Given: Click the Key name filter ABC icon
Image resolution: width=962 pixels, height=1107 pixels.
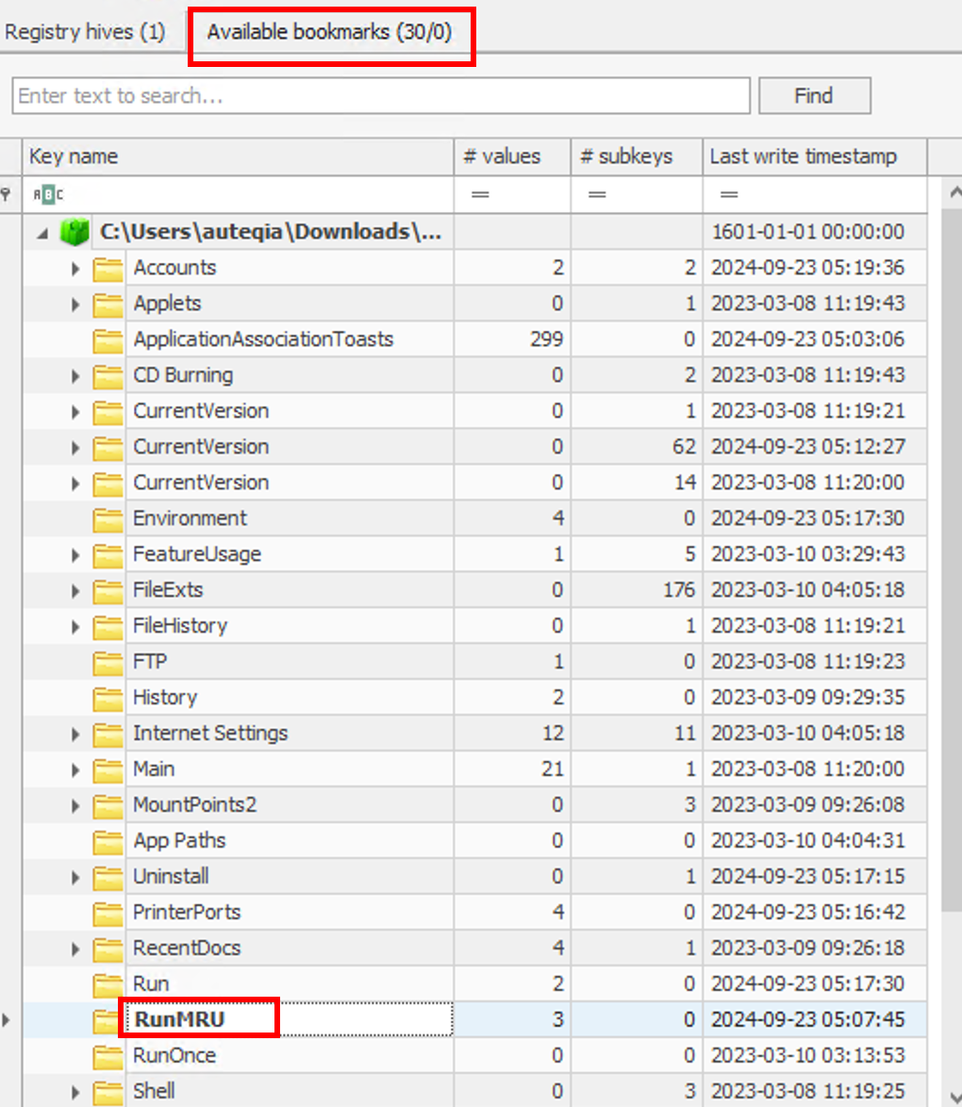Looking at the screenshot, I should pyautogui.click(x=48, y=195).
